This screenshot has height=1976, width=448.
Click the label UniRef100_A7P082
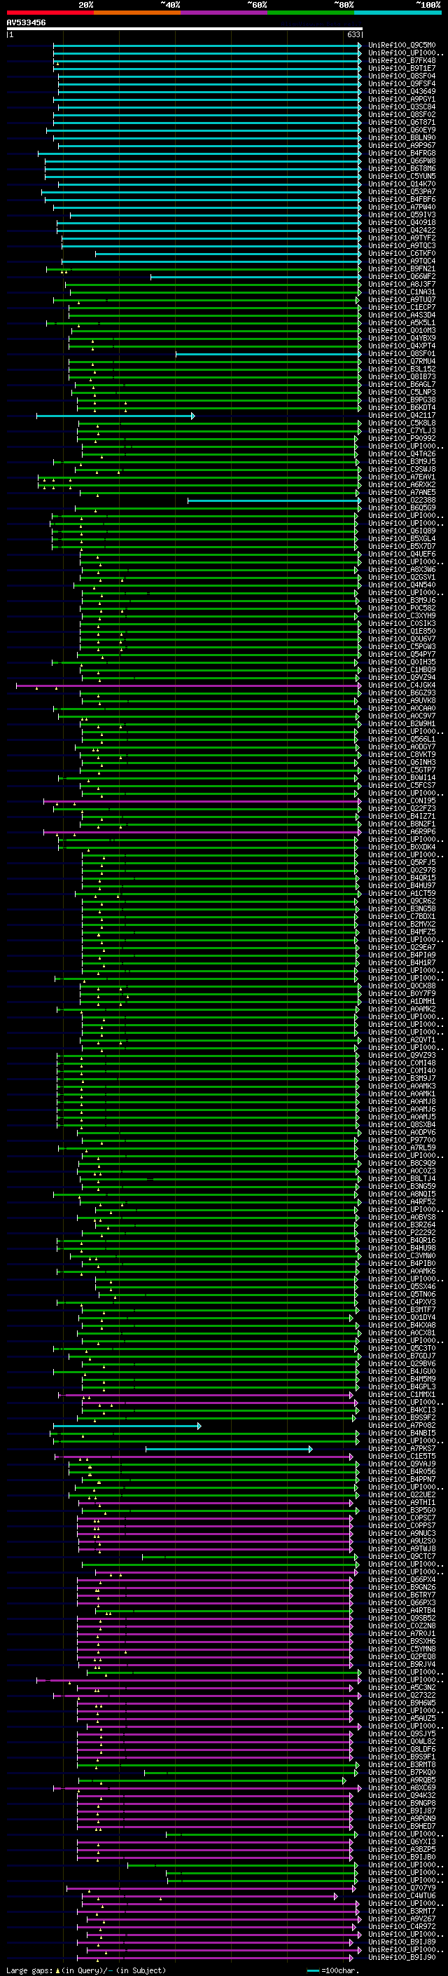[402, 1425]
